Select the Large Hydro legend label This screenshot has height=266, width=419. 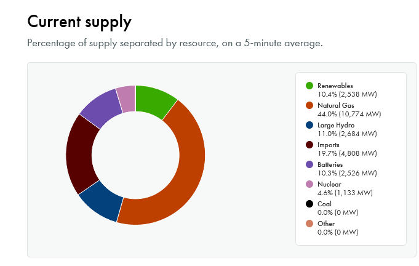[337, 125]
